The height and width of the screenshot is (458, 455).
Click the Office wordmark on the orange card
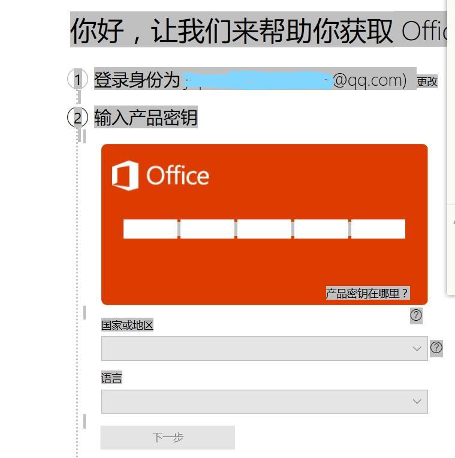pos(177,175)
